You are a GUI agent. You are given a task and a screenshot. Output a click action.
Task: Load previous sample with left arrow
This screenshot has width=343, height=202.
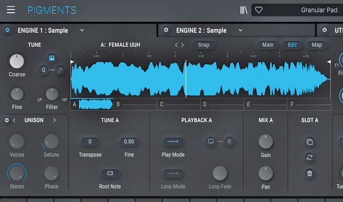coord(176,45)
